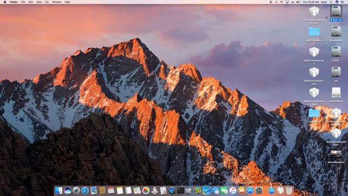Open App Store icon beside iBooks

point(250,191)
